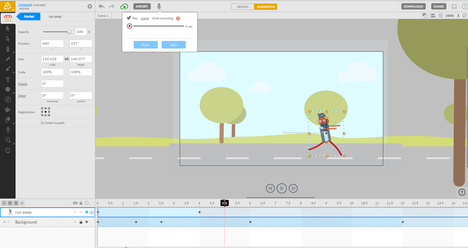Open the zoom percentage dropdown

click(x=458, y=16)
